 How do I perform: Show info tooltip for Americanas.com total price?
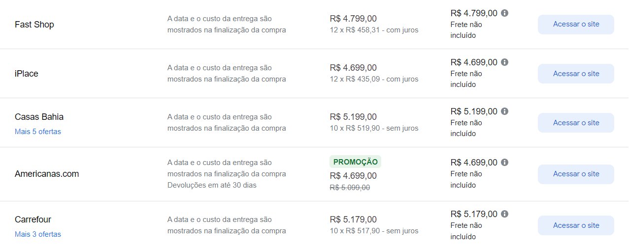pyautogui.click(x=504, y=163)
